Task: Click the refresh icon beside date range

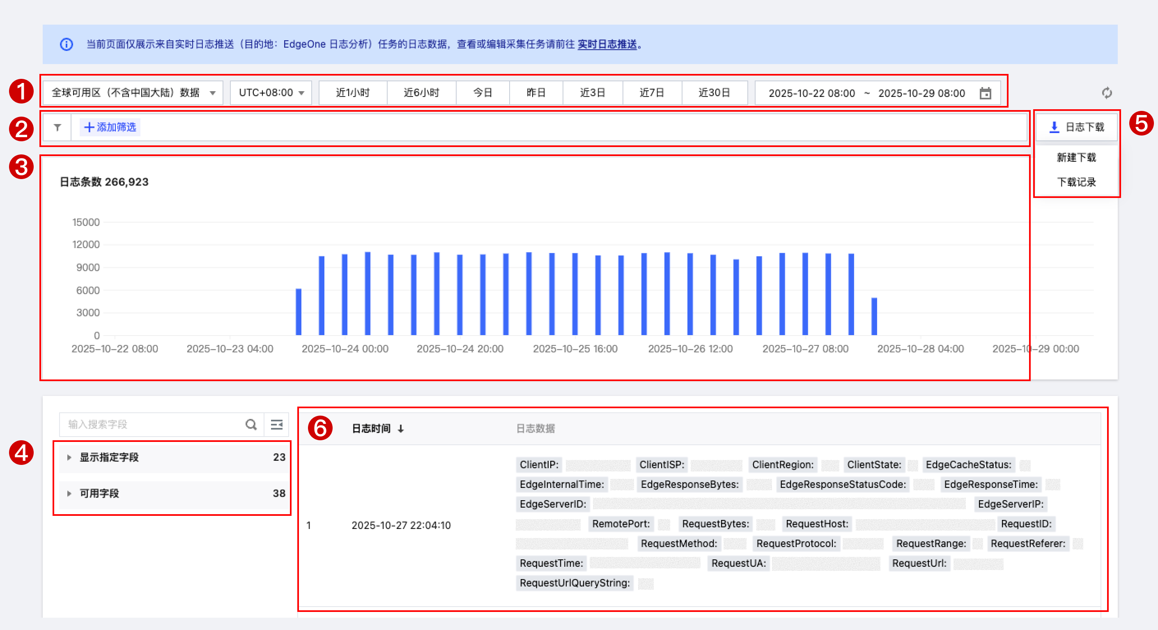Action: coord(1106,93)
